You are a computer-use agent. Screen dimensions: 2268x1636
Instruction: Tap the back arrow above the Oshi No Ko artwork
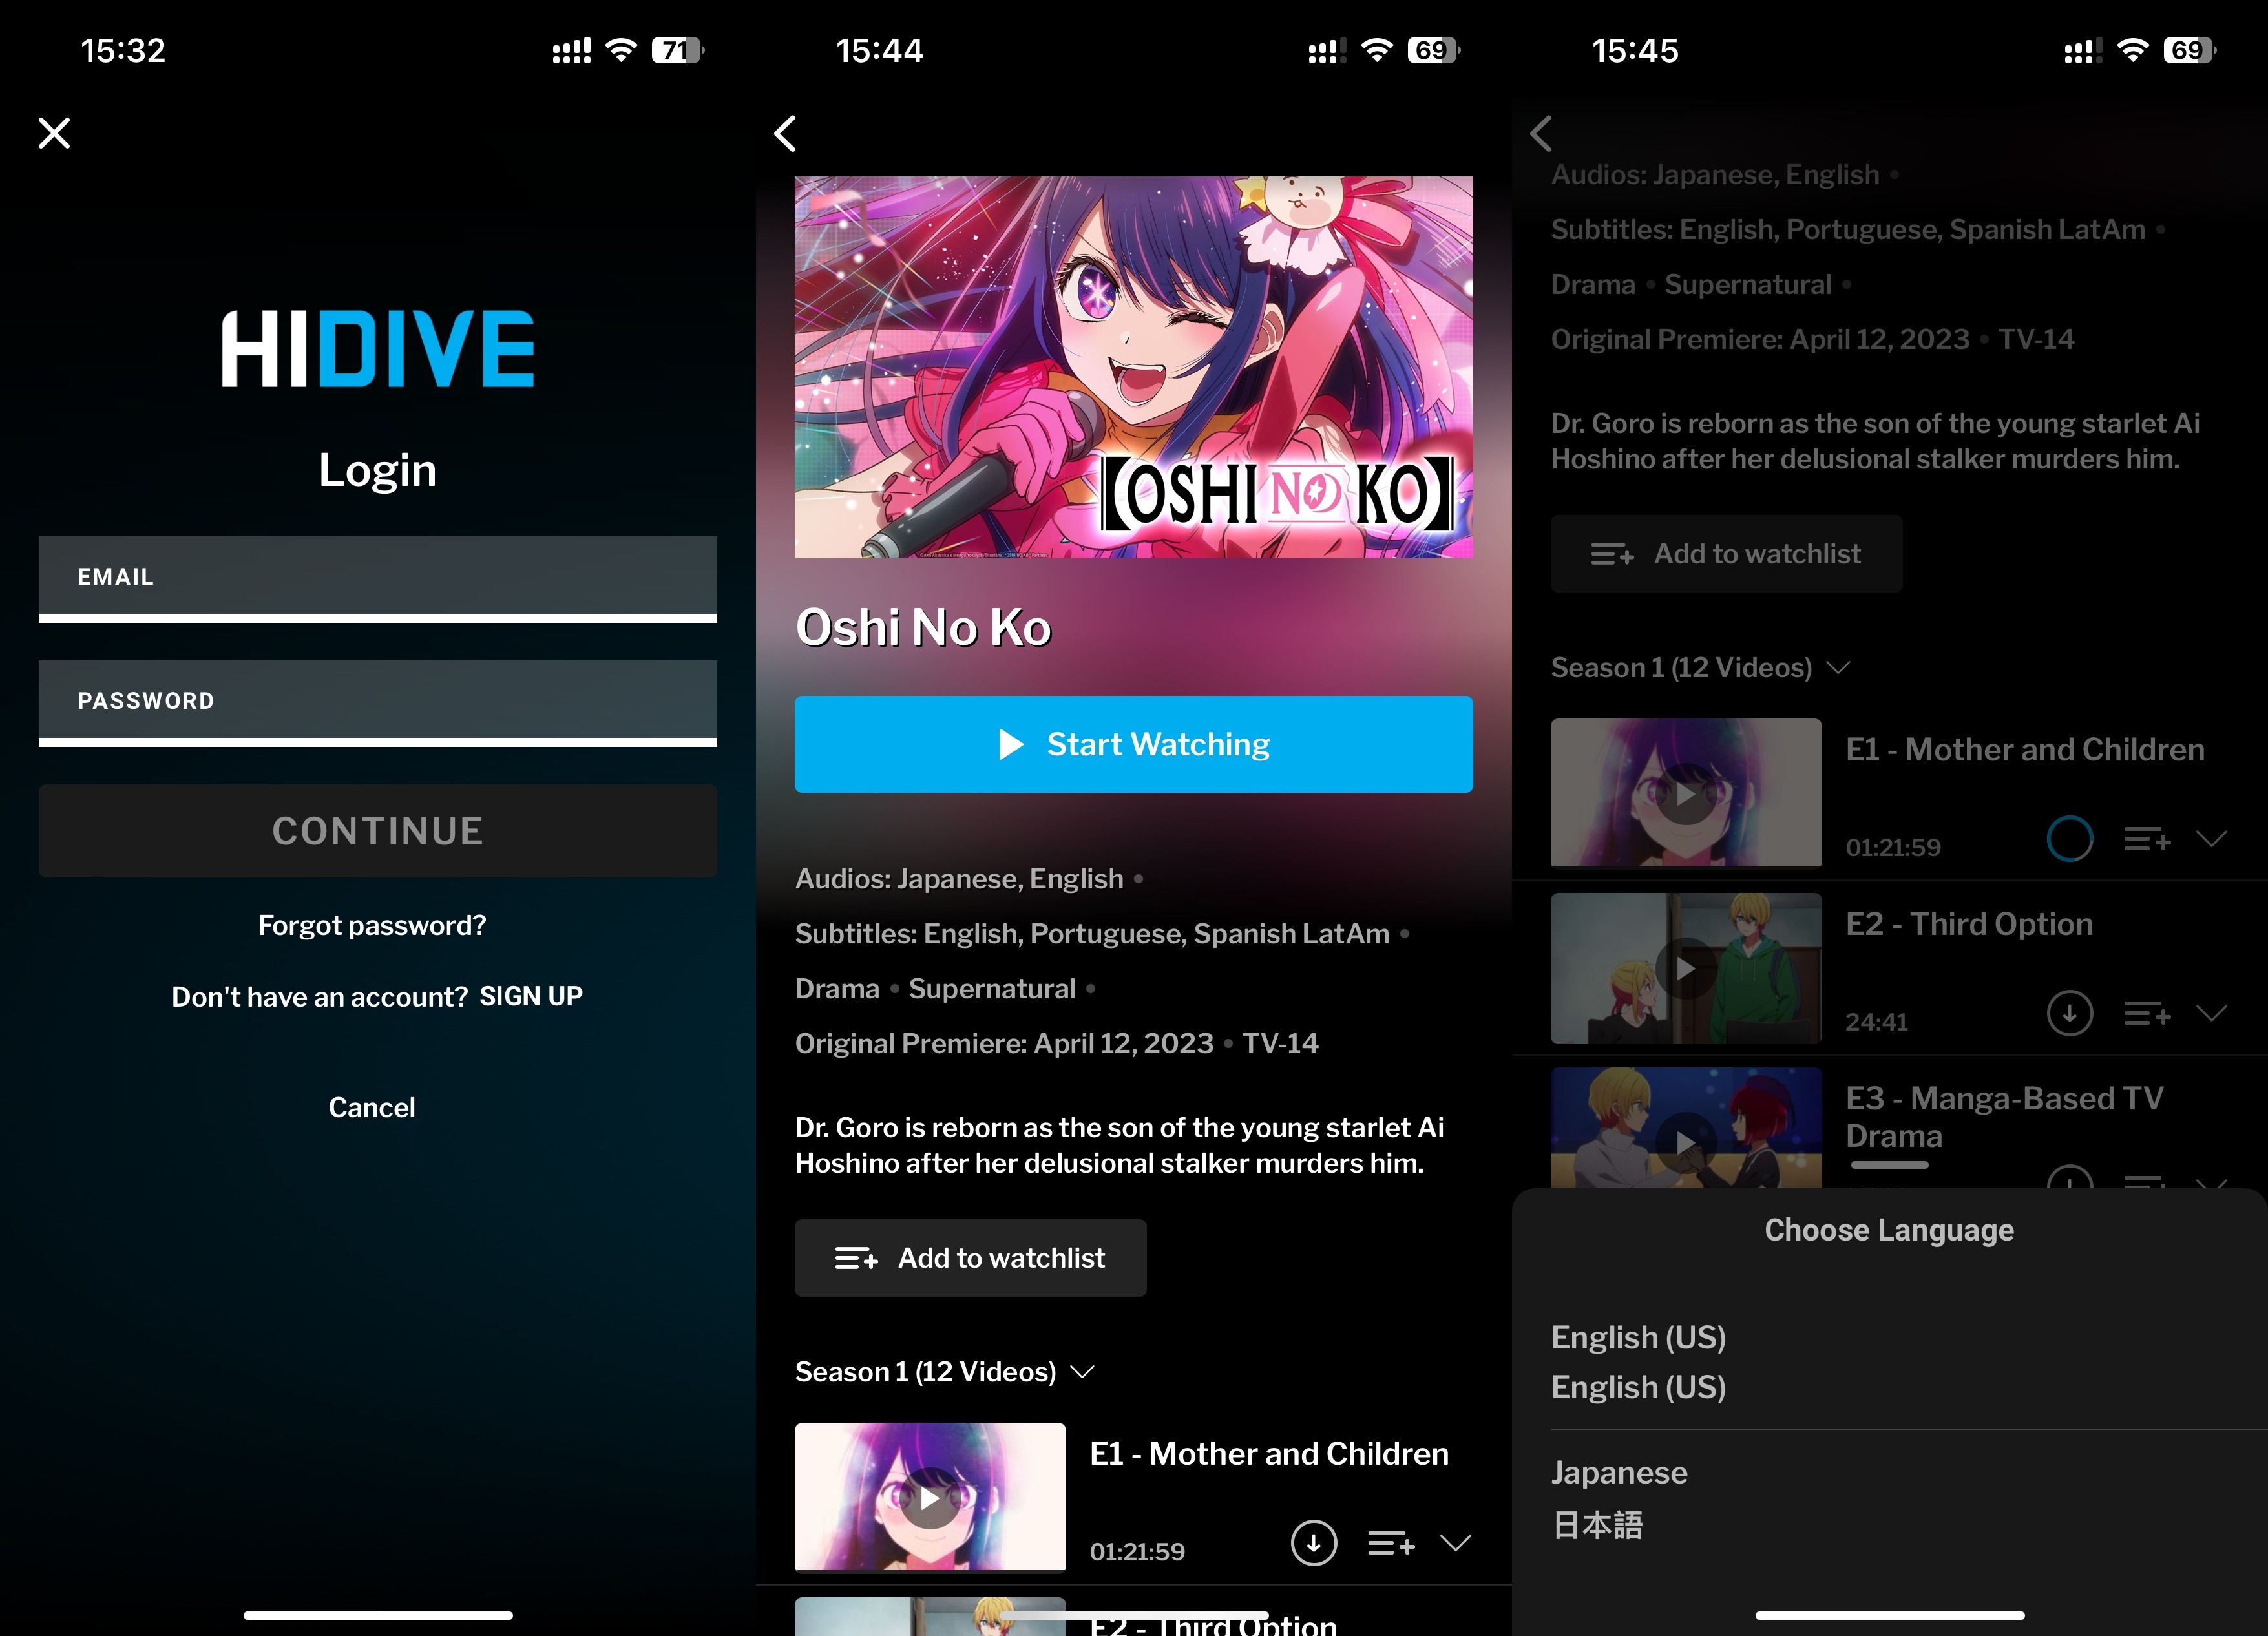pyautogui.click(x=786, y=133)
